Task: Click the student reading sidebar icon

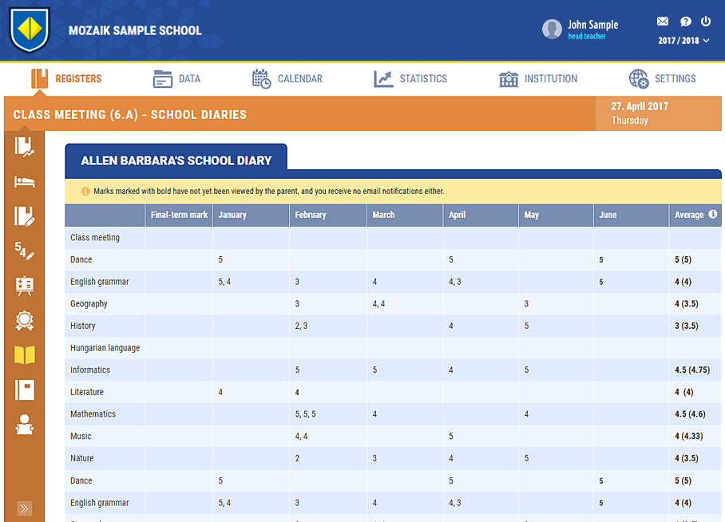Action: (24, 425)
